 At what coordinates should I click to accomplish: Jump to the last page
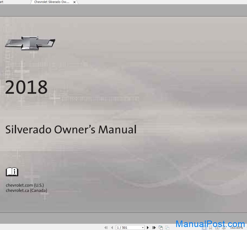[154, 228]
